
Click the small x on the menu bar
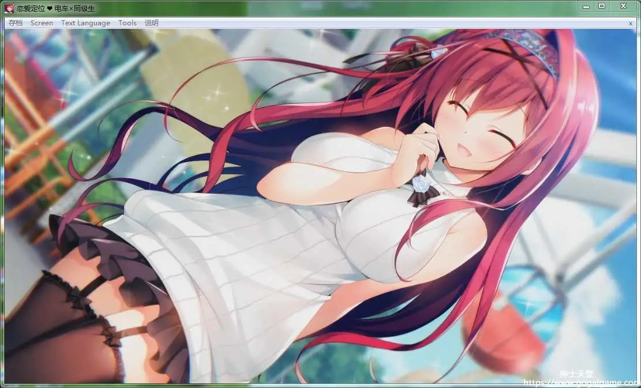coord(630,23)
